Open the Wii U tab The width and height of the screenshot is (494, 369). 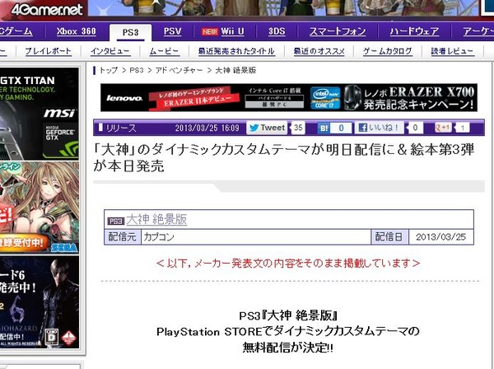point(232,31)
